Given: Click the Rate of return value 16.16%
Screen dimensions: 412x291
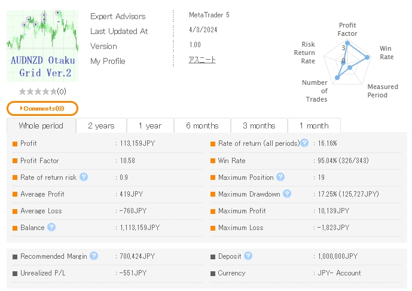Looking at the screenshot, I should pyautogui.click(x=328, y=143).
